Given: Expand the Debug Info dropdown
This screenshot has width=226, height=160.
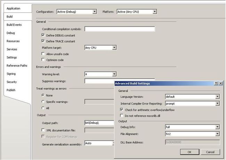Looking at the screenshot, I should [217, 127].
